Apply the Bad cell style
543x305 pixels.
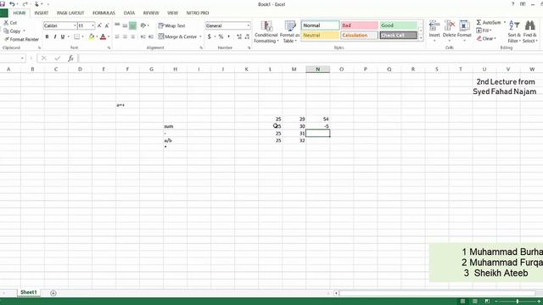click(x=359, y=25)
